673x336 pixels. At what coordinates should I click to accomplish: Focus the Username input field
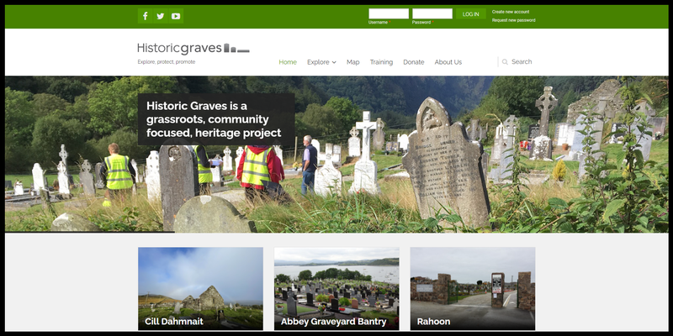(x=389, y=13)
